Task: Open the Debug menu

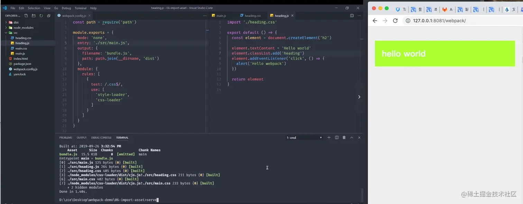Action: pos(66,8)
